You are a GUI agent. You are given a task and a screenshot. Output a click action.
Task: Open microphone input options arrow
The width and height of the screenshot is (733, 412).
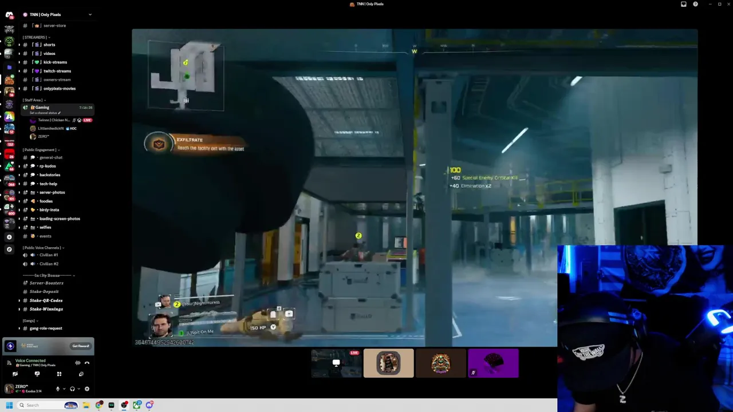tap(64, 389)
